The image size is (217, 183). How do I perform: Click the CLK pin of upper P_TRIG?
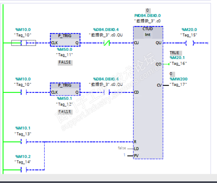[x=55, y=43]
